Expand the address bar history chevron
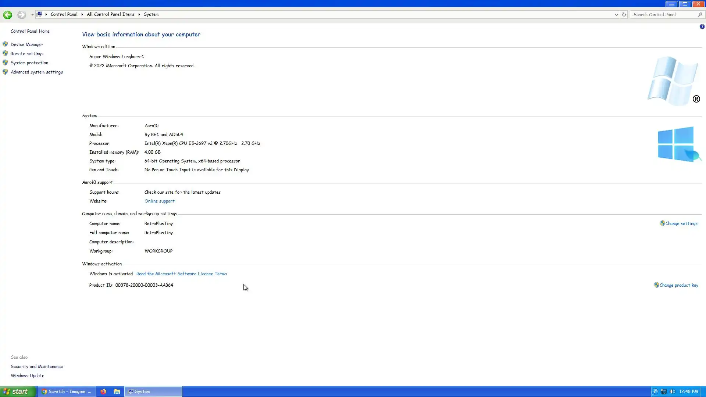The image size is (706, 397). tap(616, 15)
